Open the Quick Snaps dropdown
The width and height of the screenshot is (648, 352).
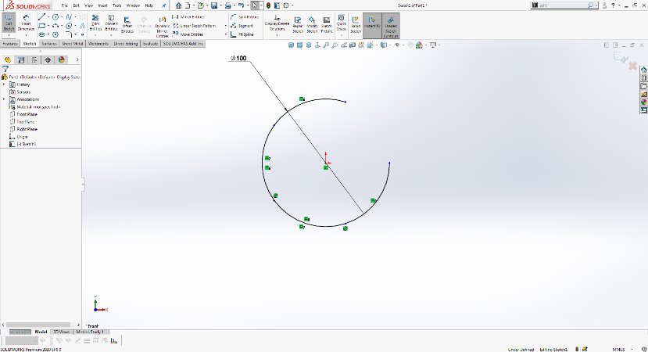(x=342, y=24)
